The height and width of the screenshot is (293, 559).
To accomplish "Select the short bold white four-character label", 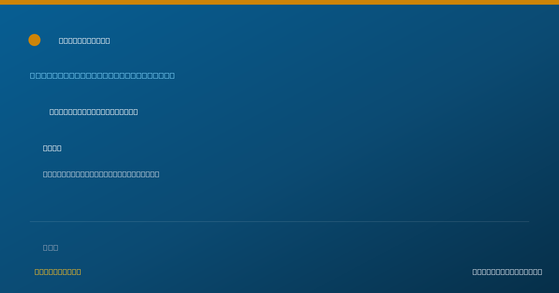I will click(x=52, y=148).
